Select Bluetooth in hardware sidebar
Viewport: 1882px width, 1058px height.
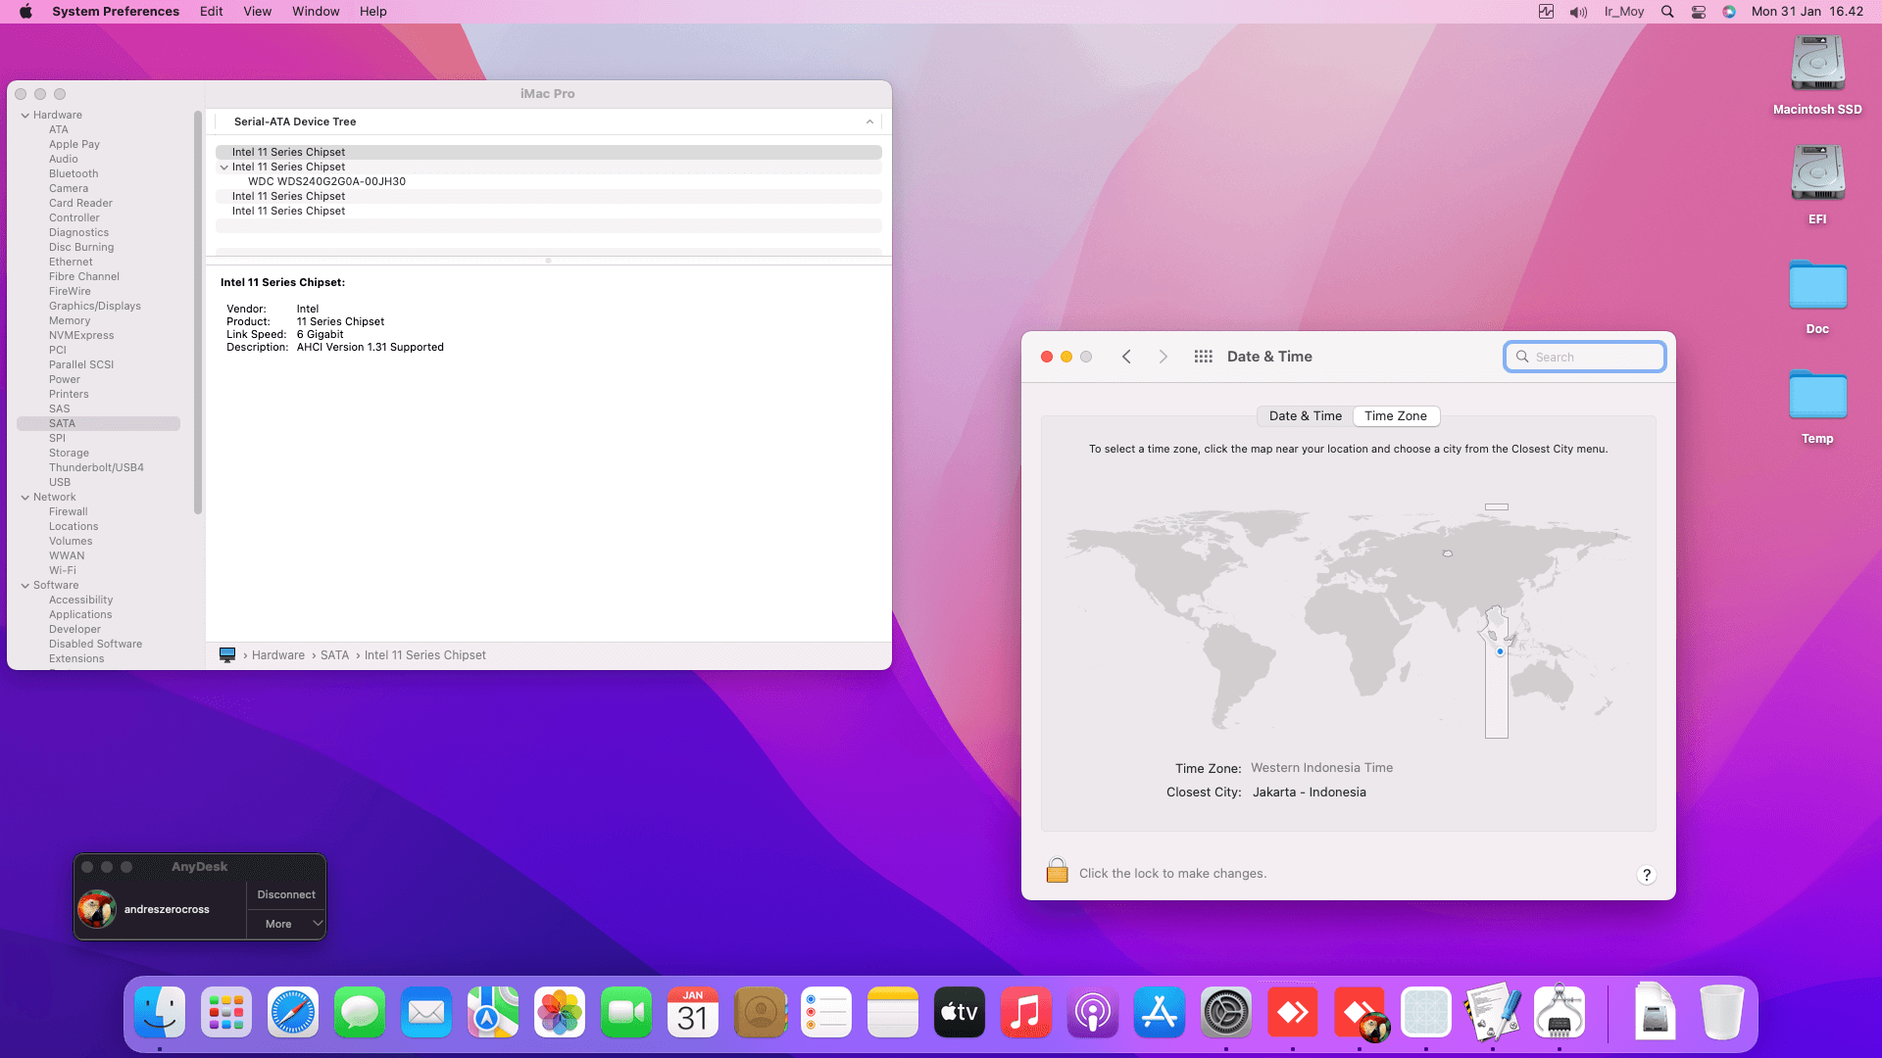coord(74,174)
